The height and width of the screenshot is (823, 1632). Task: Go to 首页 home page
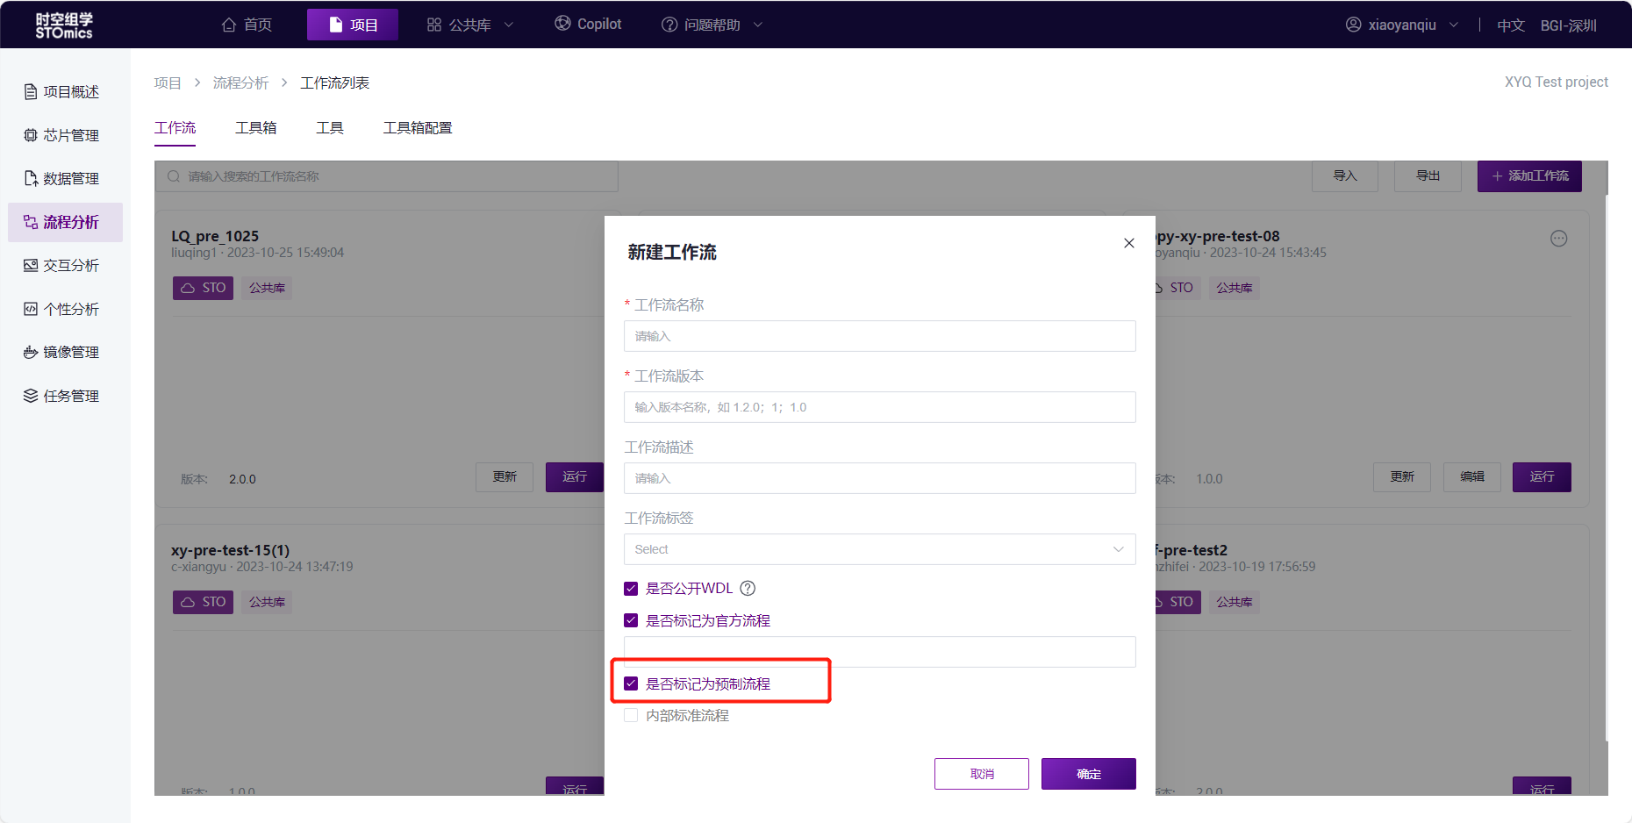pyautogui.click(x=247, y=25)
